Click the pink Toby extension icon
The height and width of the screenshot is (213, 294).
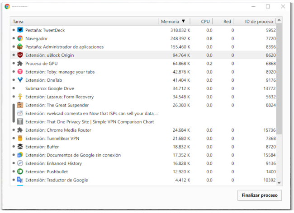[20, 72]
